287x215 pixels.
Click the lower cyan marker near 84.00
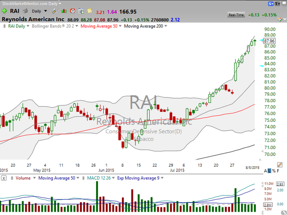click(x=261, y=66)
